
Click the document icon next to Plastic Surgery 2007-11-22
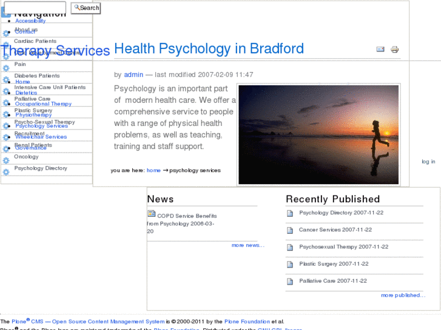290,264
